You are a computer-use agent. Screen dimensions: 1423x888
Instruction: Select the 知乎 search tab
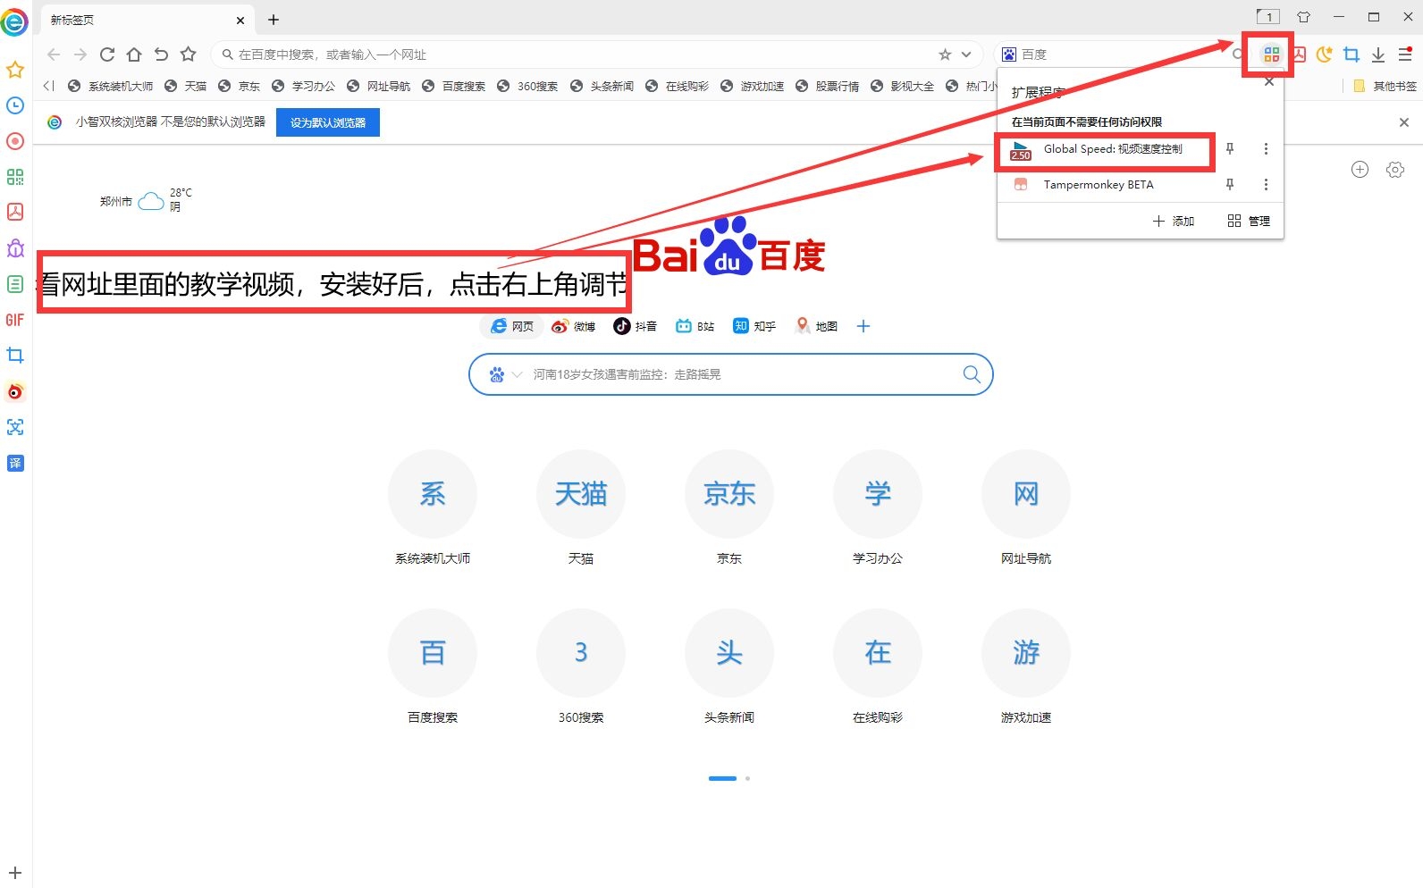point(754,326)
